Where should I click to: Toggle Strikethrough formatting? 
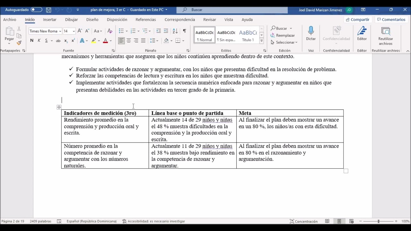(58, 40)
